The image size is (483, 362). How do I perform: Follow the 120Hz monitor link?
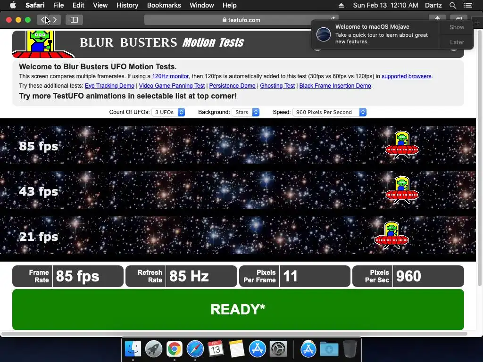click(x=170, y=76)
